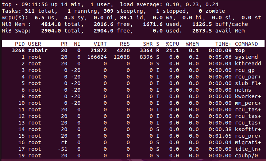The width and height of the screenshot is (266, 161).
Task: Click the 309 sleeping count
Action: tap(108, 11)
